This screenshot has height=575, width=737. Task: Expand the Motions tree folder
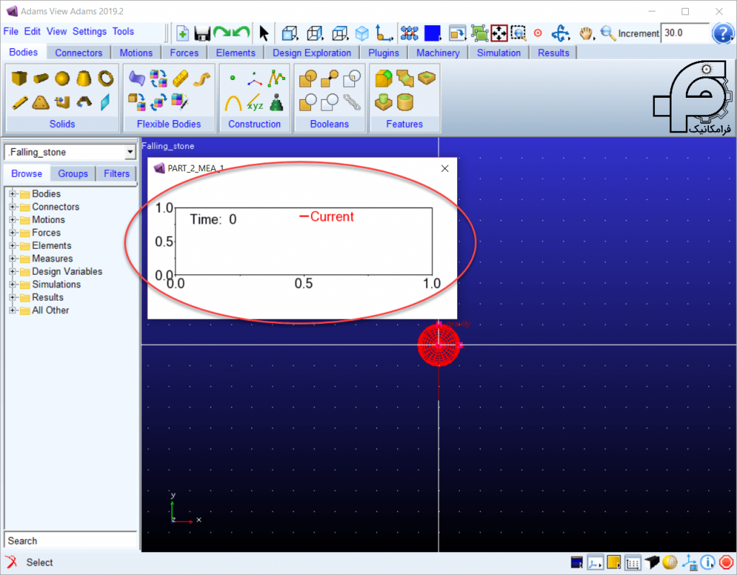coord(13,219)
